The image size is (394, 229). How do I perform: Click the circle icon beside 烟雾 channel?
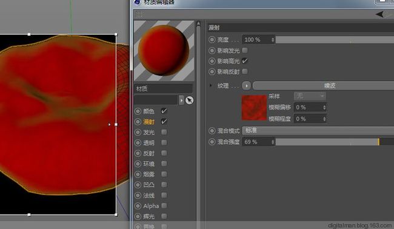[138, 174]
